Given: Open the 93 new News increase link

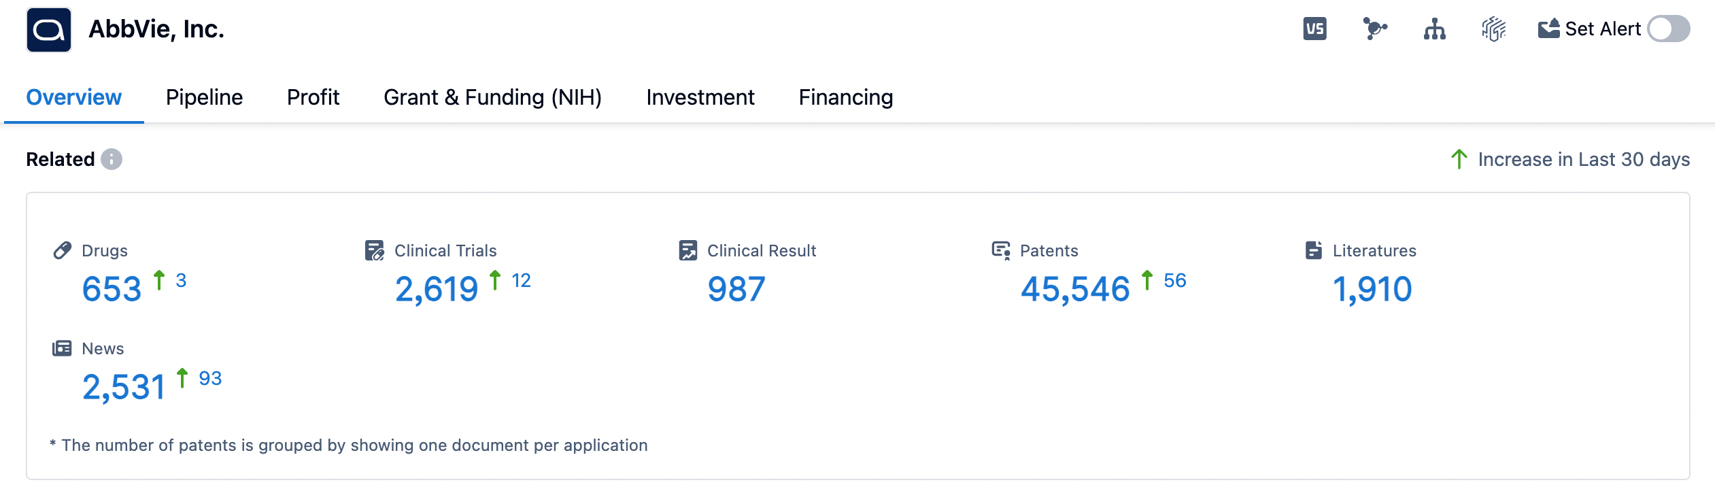Looking at the screenshot, I should 210,378.
